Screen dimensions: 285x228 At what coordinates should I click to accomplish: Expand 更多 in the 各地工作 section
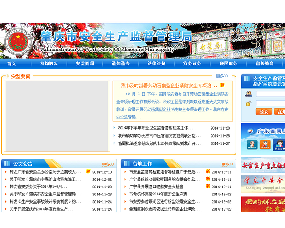(228, 164)
